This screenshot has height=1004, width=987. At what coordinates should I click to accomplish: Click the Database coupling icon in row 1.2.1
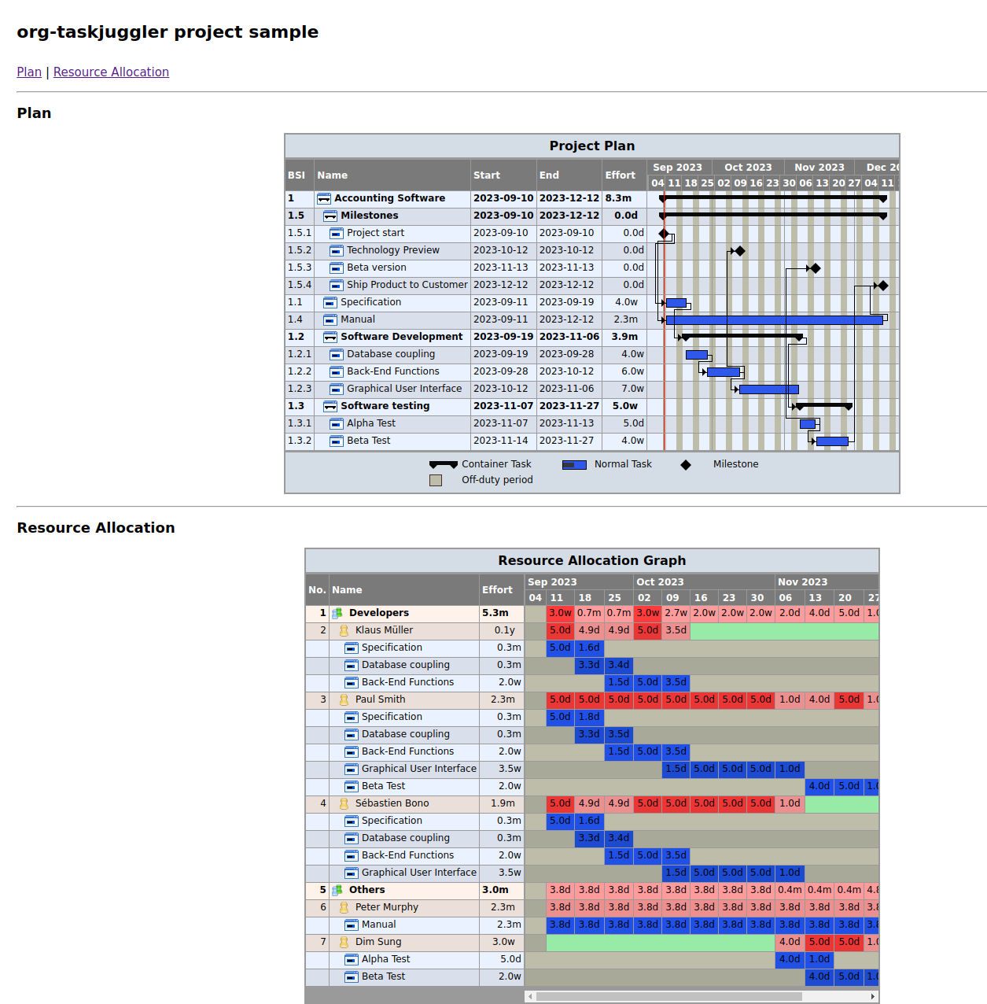click(x=337, y=355)
